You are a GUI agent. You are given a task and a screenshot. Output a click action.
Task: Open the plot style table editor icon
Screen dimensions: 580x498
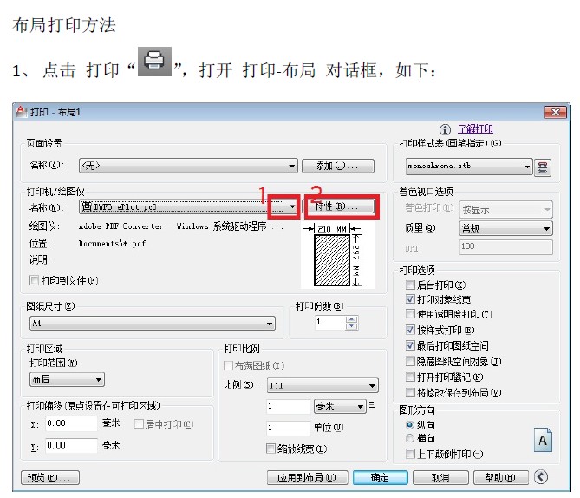tap(543, 167)
